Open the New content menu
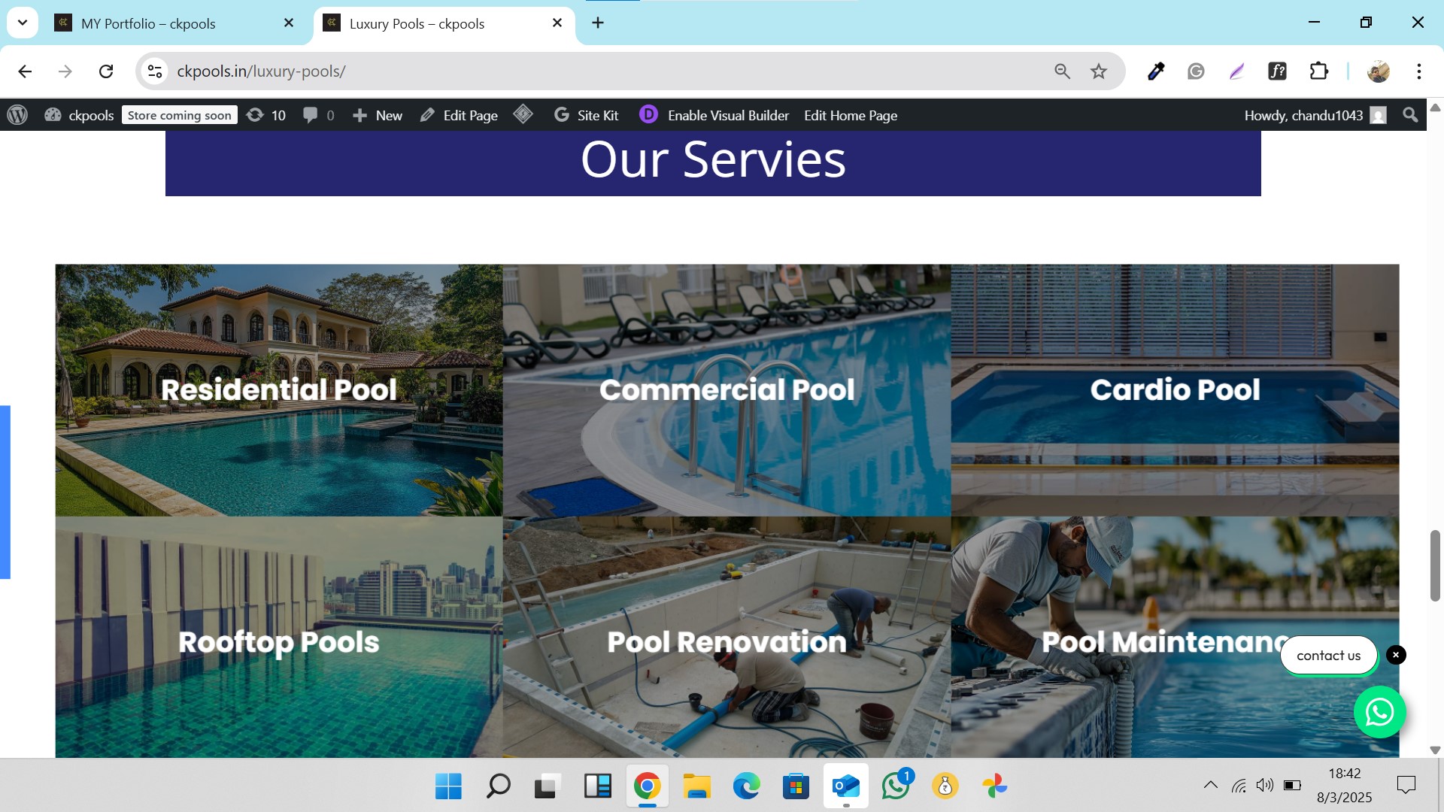This screenshot has height=812, width=1444. click(378, 115)
